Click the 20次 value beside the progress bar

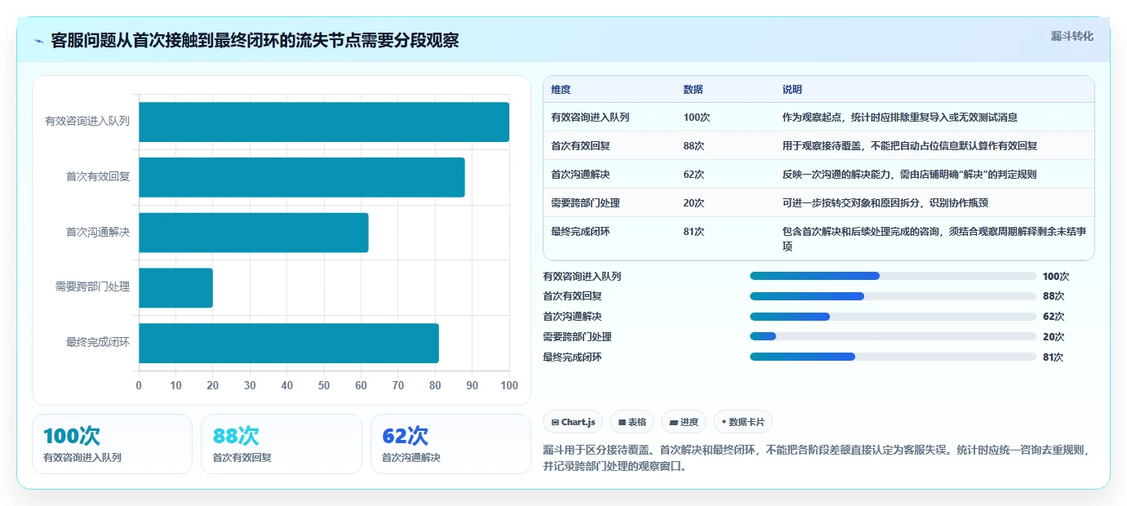[x=1054, y=336]
